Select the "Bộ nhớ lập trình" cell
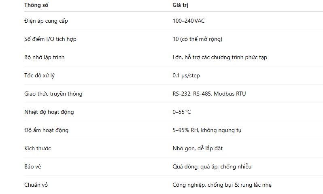The height and width of the screenshot is (194, 323). pos(45,57)
